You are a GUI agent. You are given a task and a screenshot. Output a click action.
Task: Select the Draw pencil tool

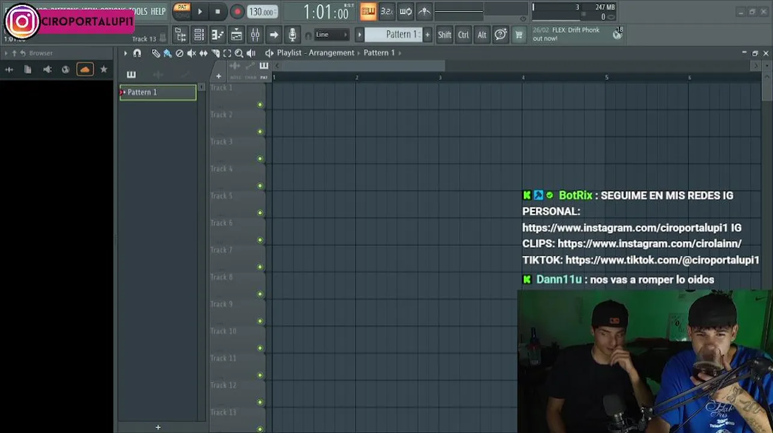pos(155,53)
